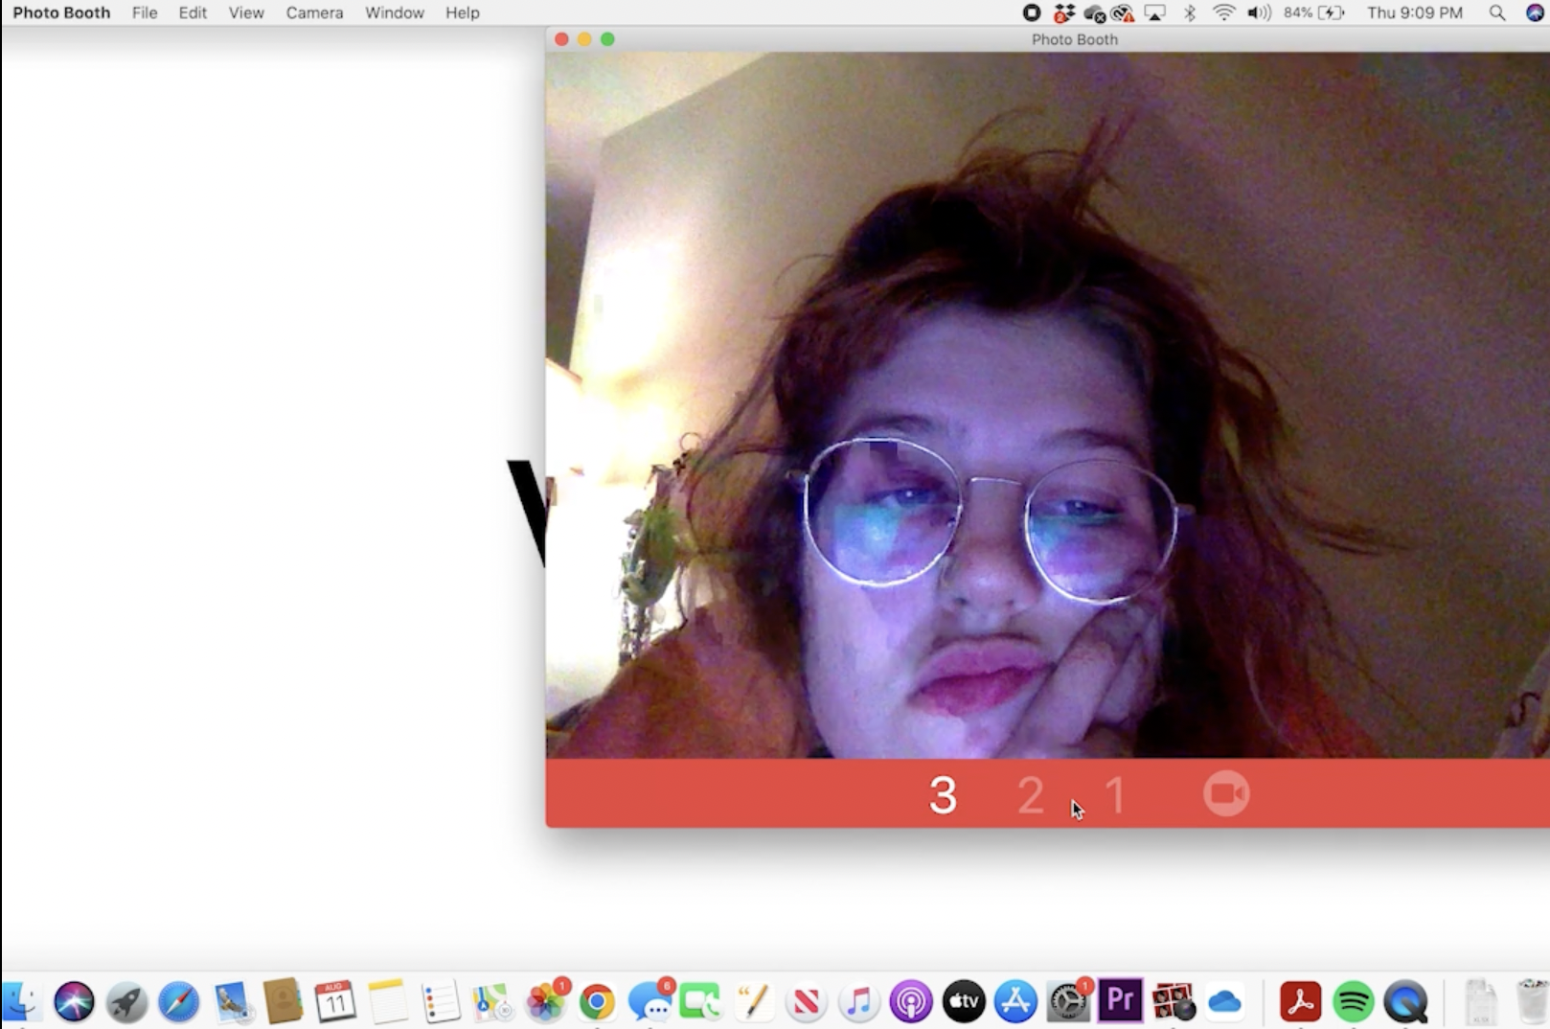Open Launchpad rocket icon in Dock
The width and height of the screenshot is (1550, 1029).
pyautogui.click(x=126, y=1002)
